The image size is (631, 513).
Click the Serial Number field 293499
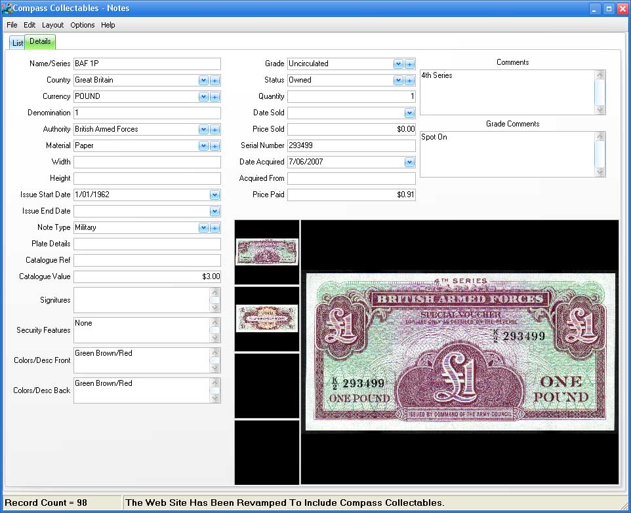[x=352, y=146]
